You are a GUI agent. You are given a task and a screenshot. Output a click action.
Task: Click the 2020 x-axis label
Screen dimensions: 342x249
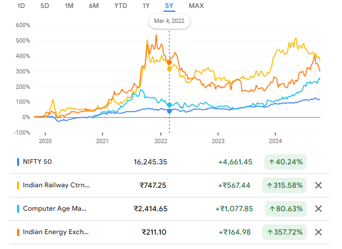click(x=45, y=141)
